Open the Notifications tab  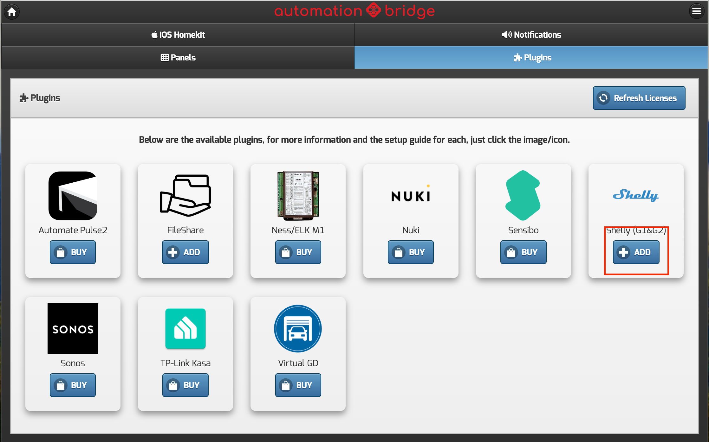[x=531, y=35]
